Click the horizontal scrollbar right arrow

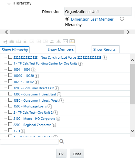tap(128, 32)
